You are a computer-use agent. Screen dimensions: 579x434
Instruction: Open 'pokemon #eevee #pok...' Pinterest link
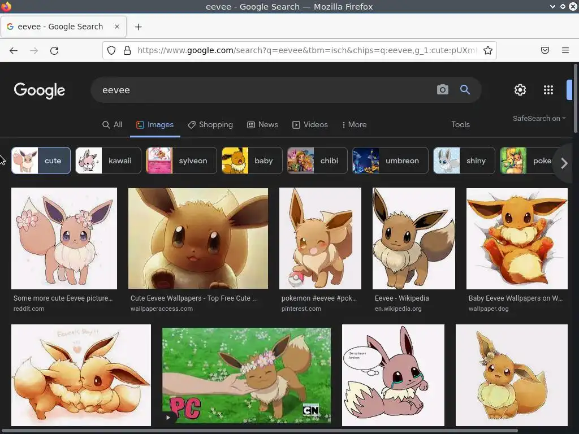[319, 298]
